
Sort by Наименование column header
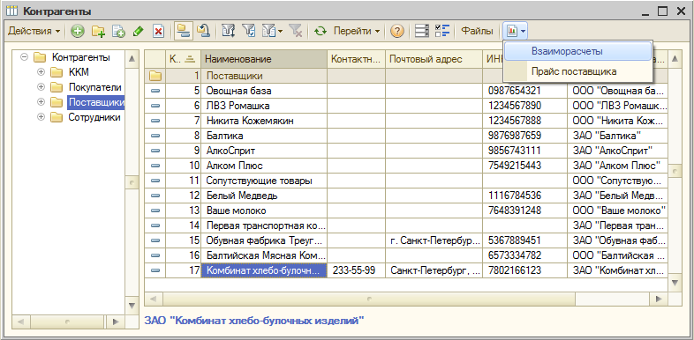coord(264,59)
